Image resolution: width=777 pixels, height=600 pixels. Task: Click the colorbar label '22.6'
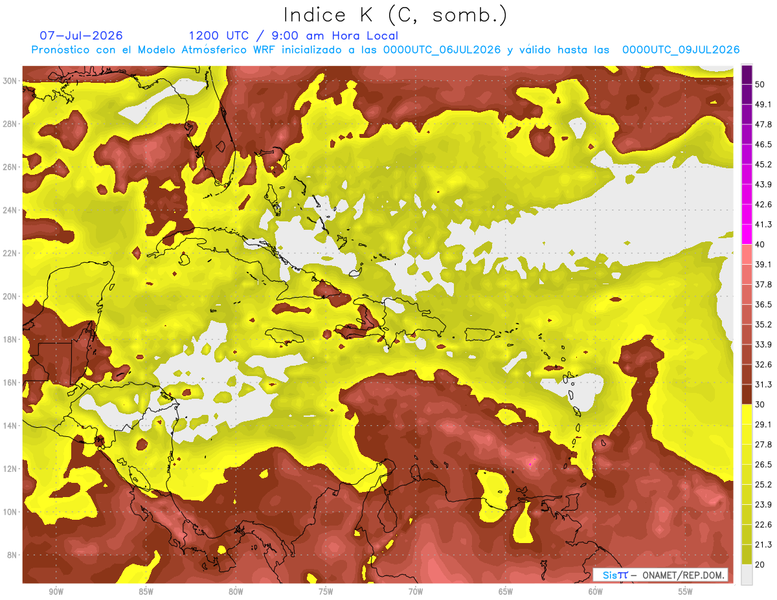point(763,525)
